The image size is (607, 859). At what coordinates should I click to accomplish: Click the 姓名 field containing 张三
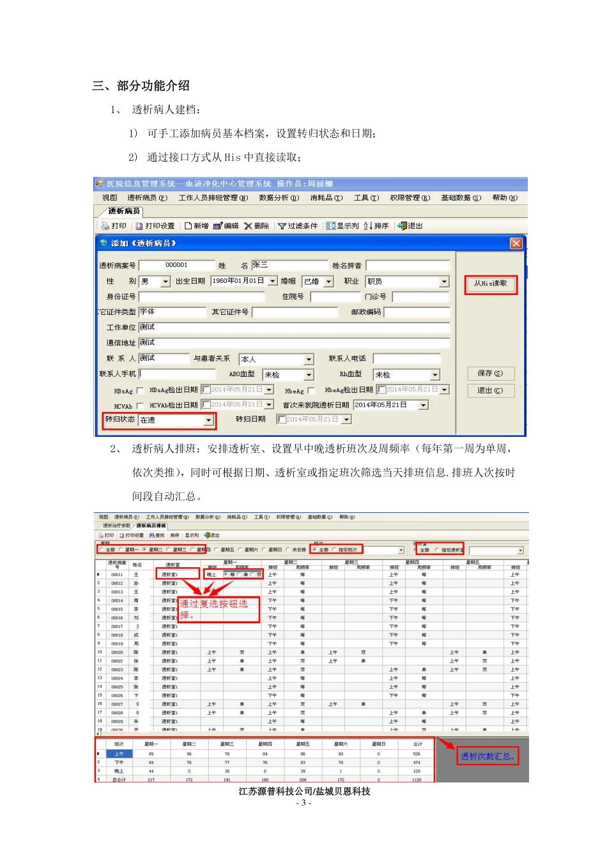pos(289,265)
